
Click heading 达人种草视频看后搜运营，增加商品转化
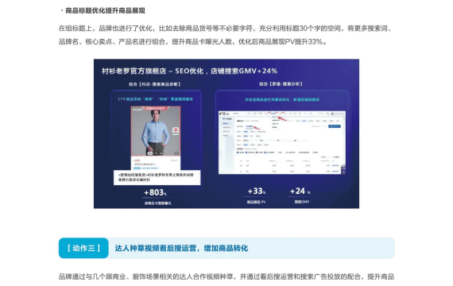pyautogui.click(x=181, y=248)
